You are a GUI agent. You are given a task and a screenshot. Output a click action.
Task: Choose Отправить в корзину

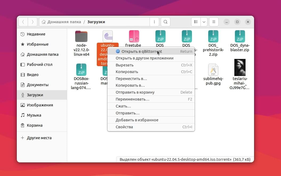(x=151, y=92)
